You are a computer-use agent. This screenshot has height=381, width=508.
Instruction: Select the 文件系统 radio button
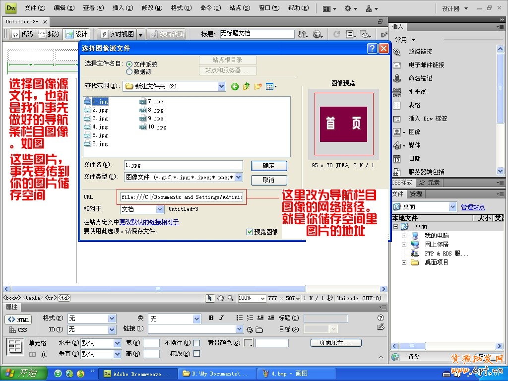(129, 63)
